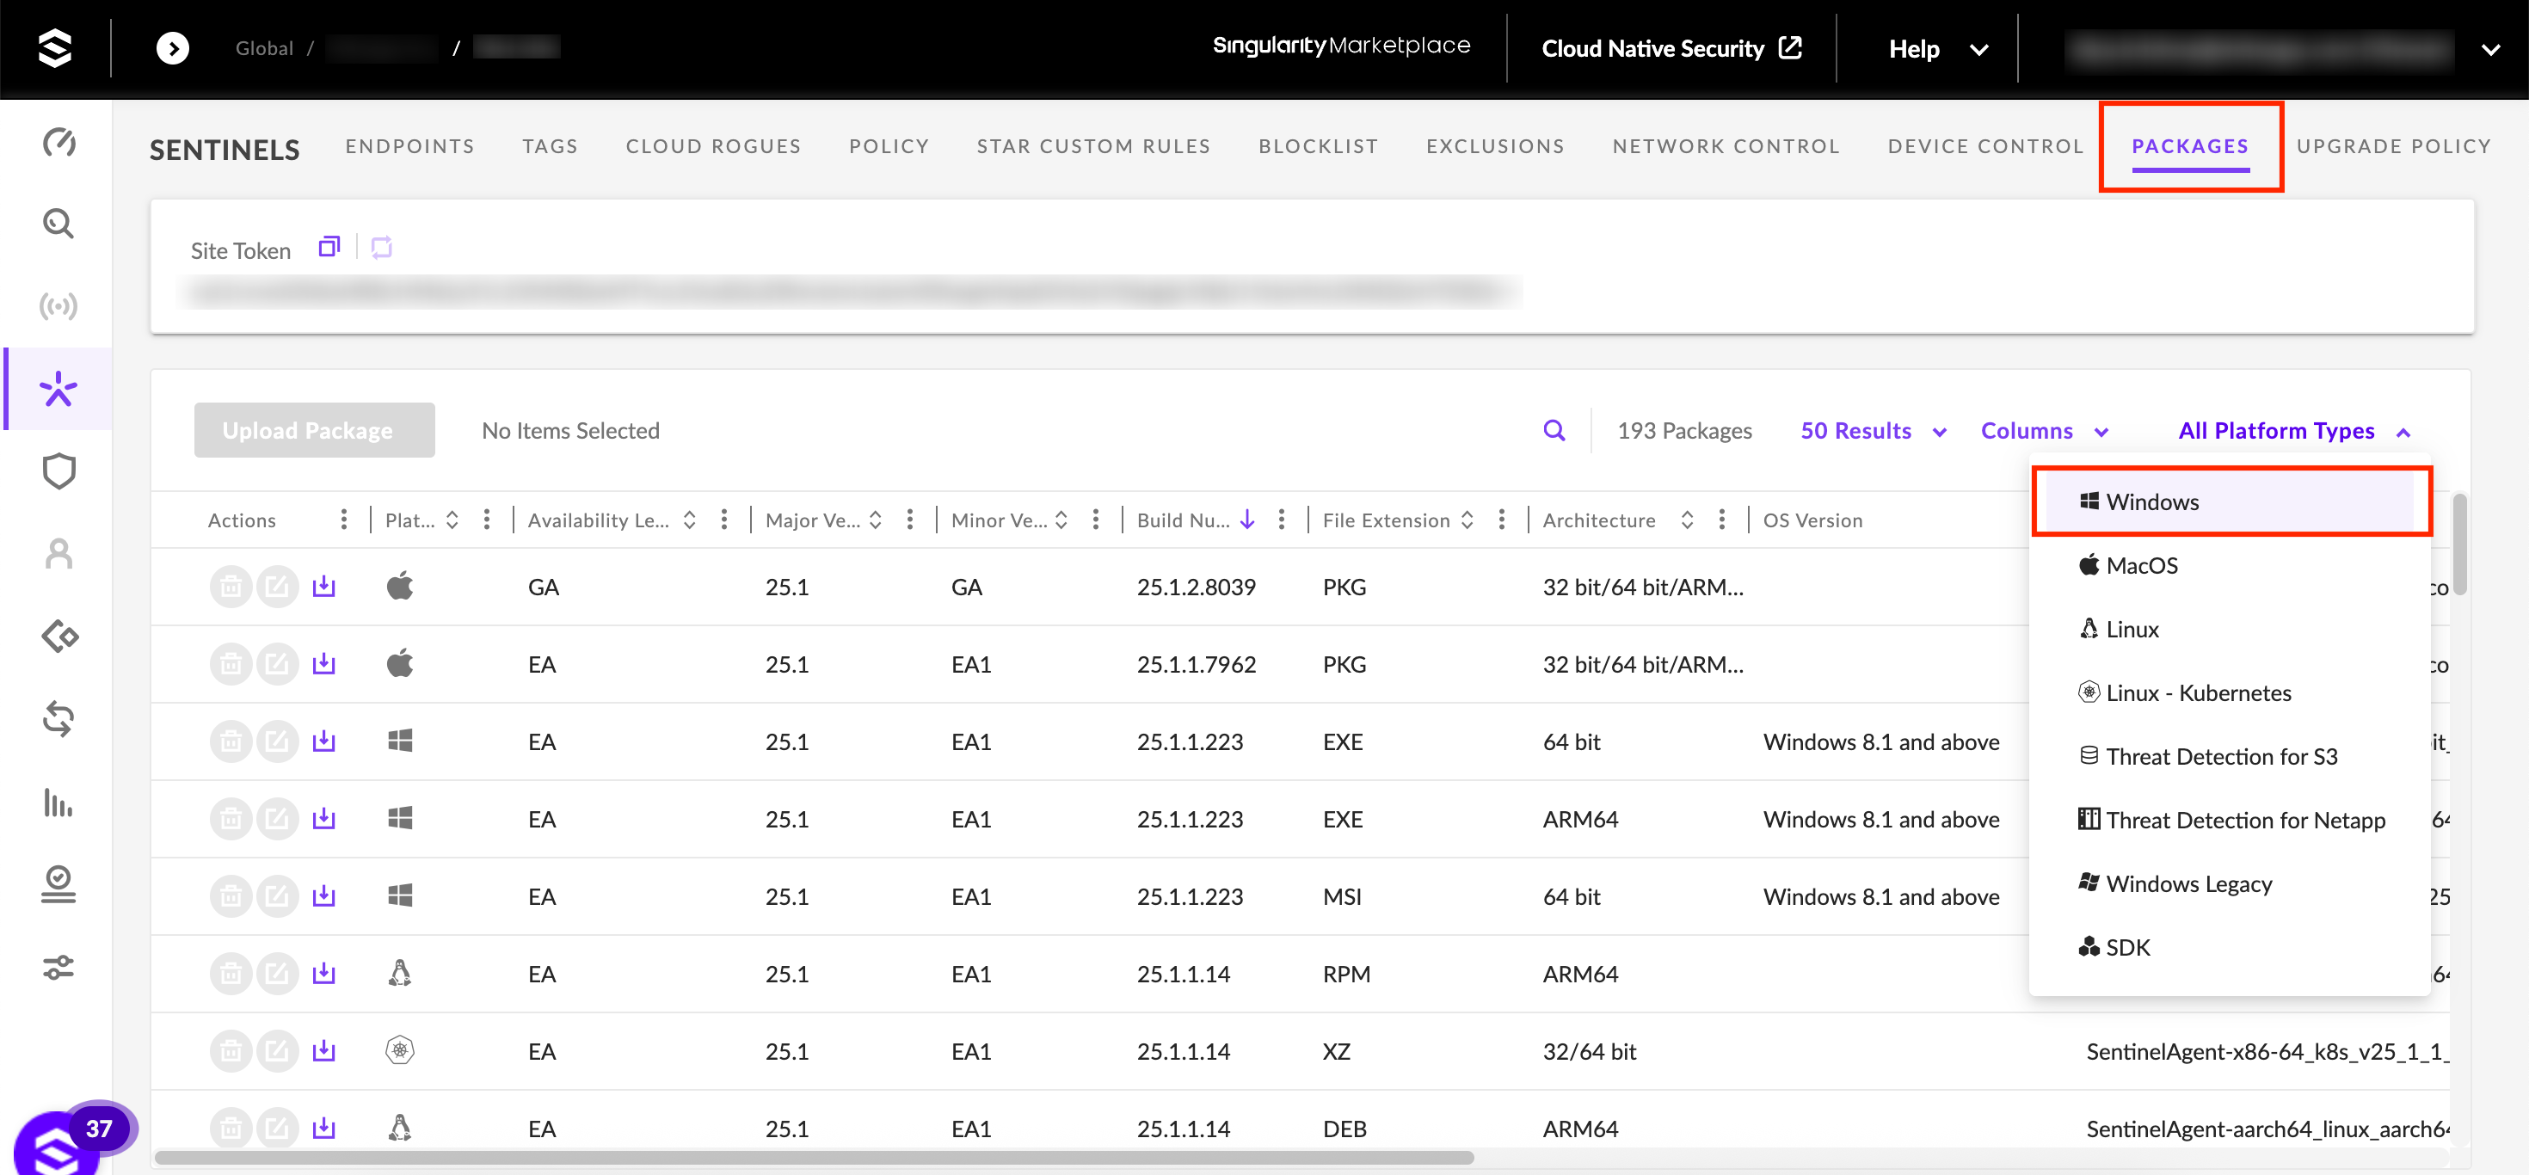Open the bar chart reports sidebar icon
The height and width of the screenshot is (1175, 2529).
point(58,802)
